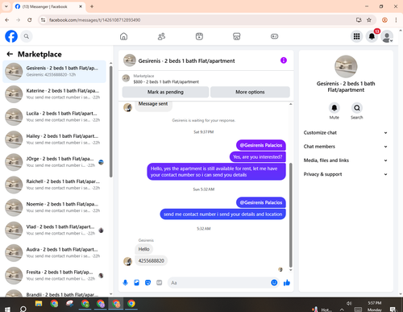Expand Chat members section
The image size is (403, 312).
[x=346, y=147]
